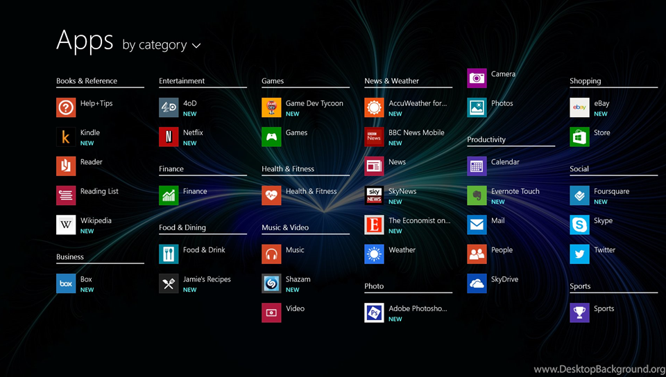Select the Music & Video category header
The image size is (666, 377).
pos(285,227)
